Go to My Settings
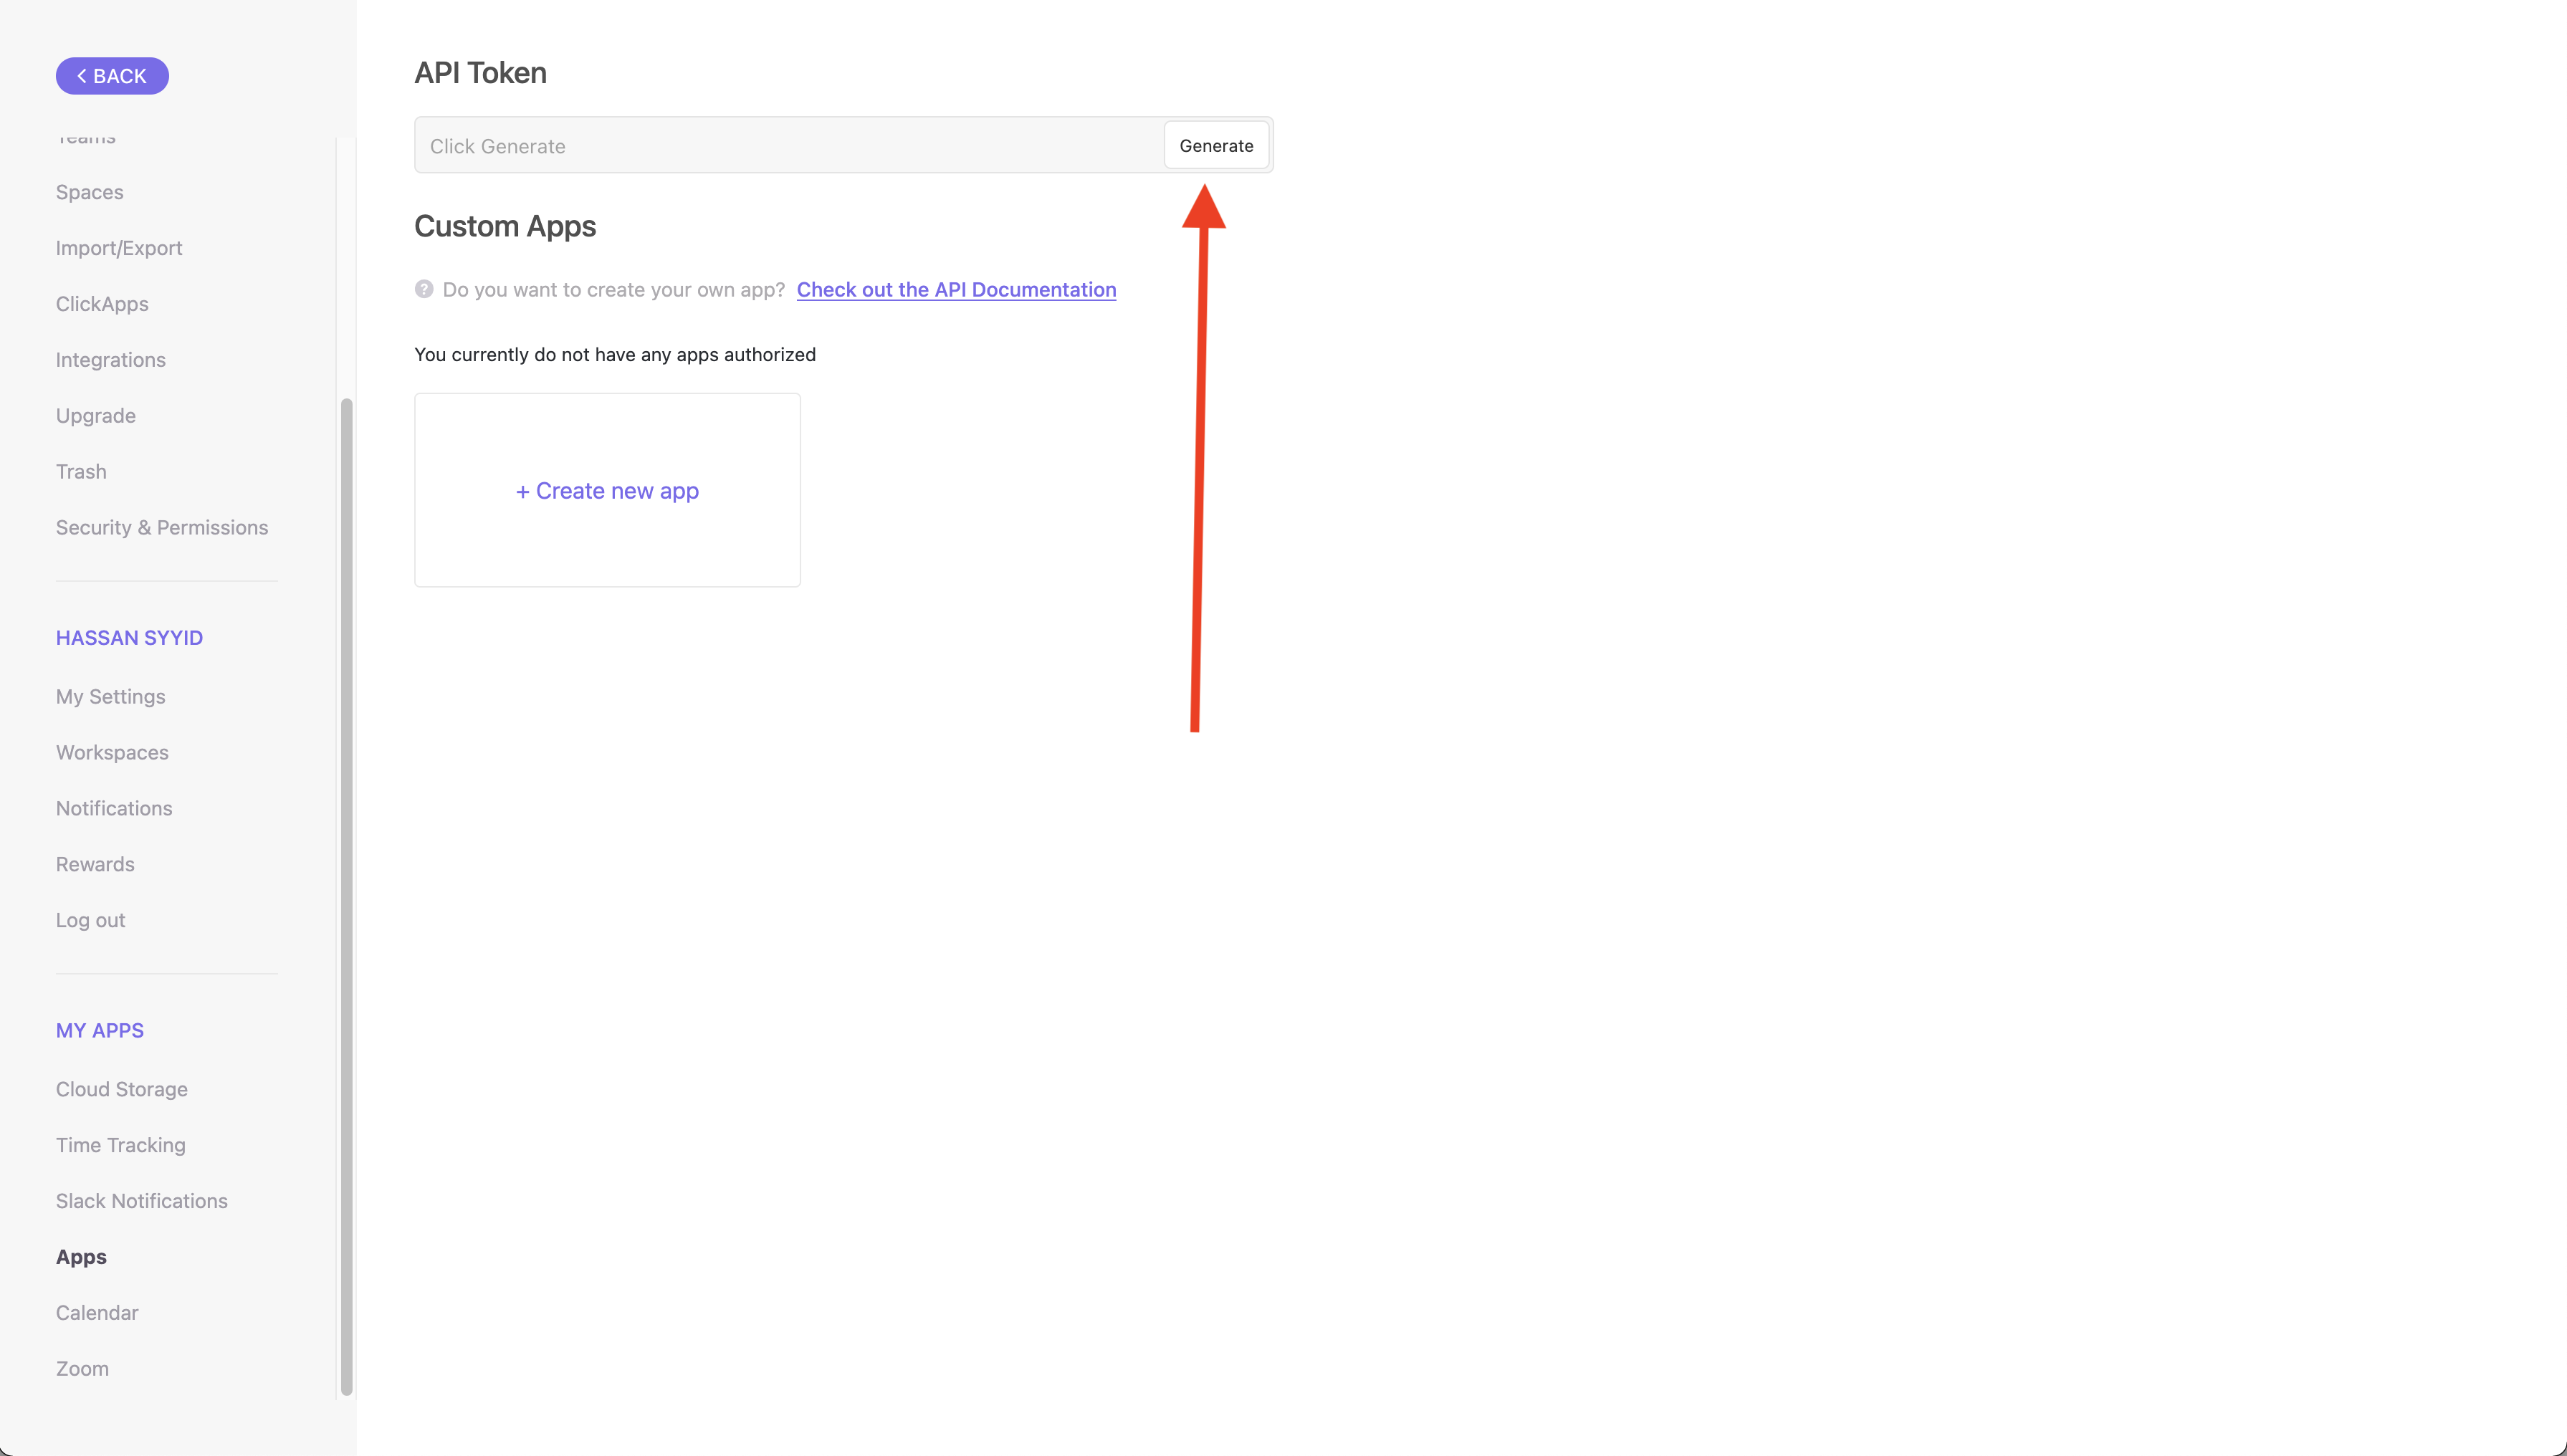This screenshot has height=1456, width=2567. coord(111,696)
